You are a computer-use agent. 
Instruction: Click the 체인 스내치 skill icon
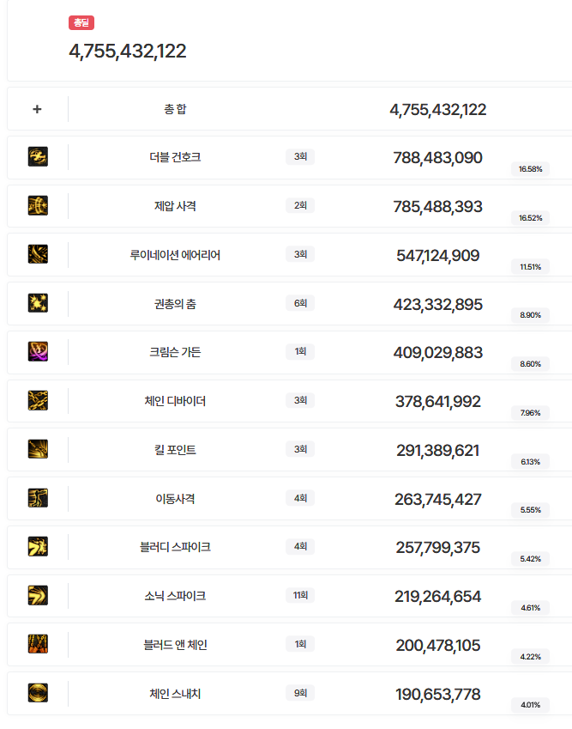point(38,693)
